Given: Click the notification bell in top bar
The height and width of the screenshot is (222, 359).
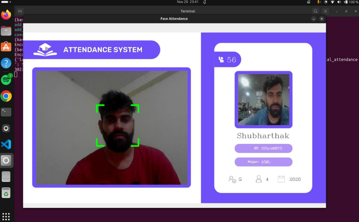Looking at the screenshot, I should (204, 2).
